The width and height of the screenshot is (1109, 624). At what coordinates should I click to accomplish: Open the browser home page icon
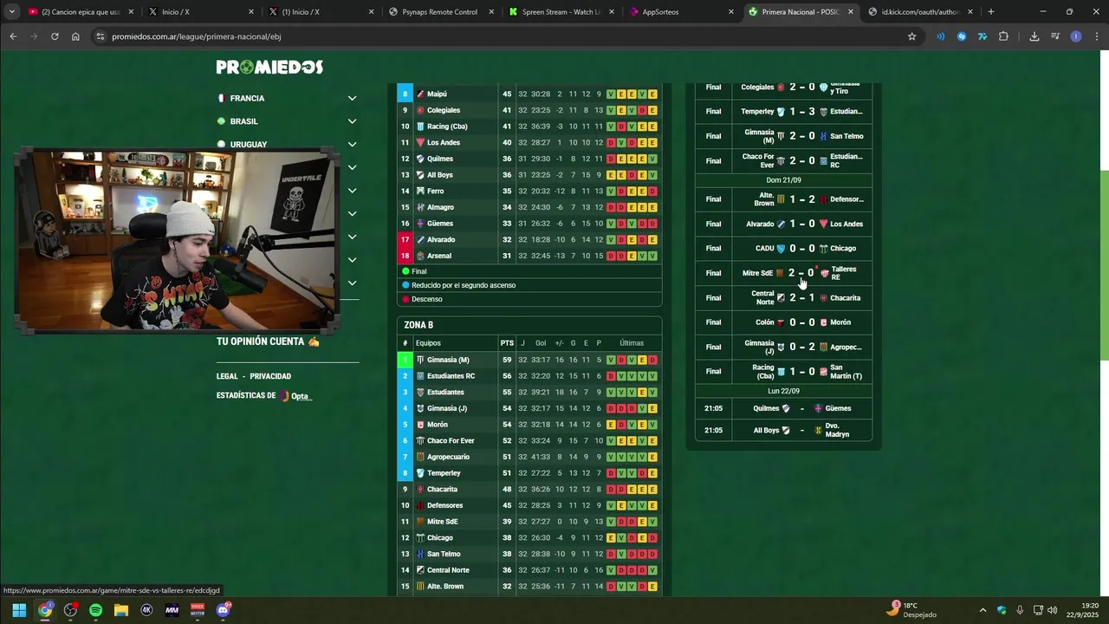(75, 36)
